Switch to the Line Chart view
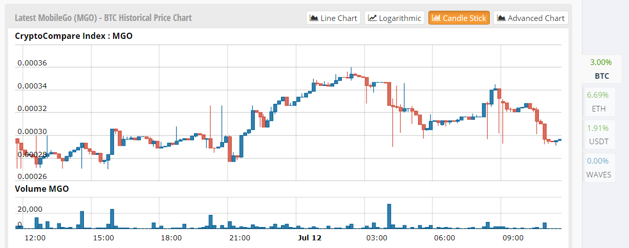The width and height of the screenshot is (629, 248). 334,18
